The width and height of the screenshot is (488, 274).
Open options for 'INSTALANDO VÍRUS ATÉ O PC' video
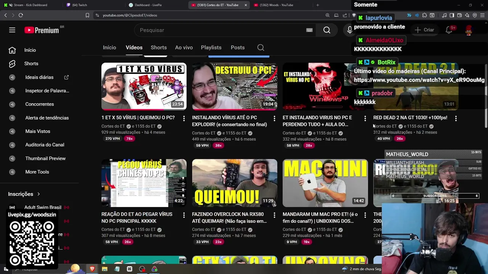coord(274,118)
